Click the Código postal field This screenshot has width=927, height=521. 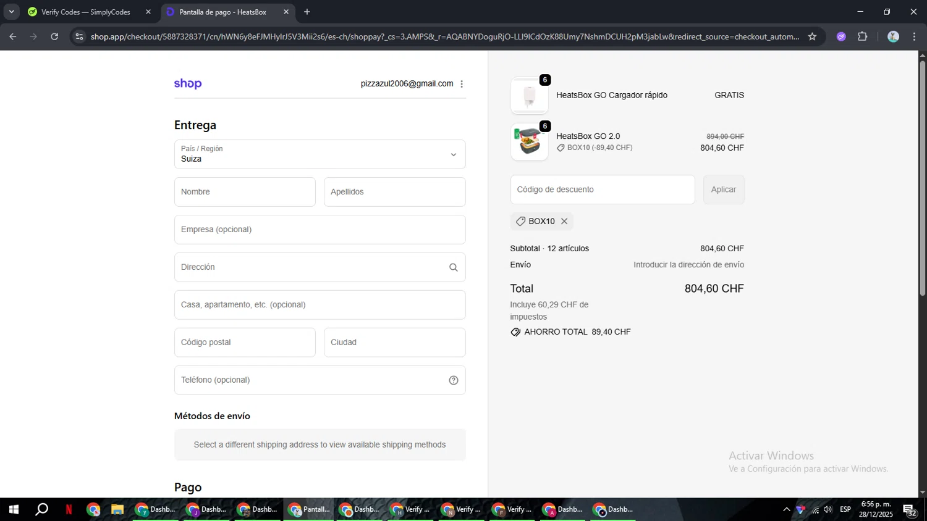[245, 343]
